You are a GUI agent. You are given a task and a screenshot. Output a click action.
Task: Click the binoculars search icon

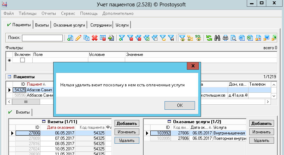[217, 38]
